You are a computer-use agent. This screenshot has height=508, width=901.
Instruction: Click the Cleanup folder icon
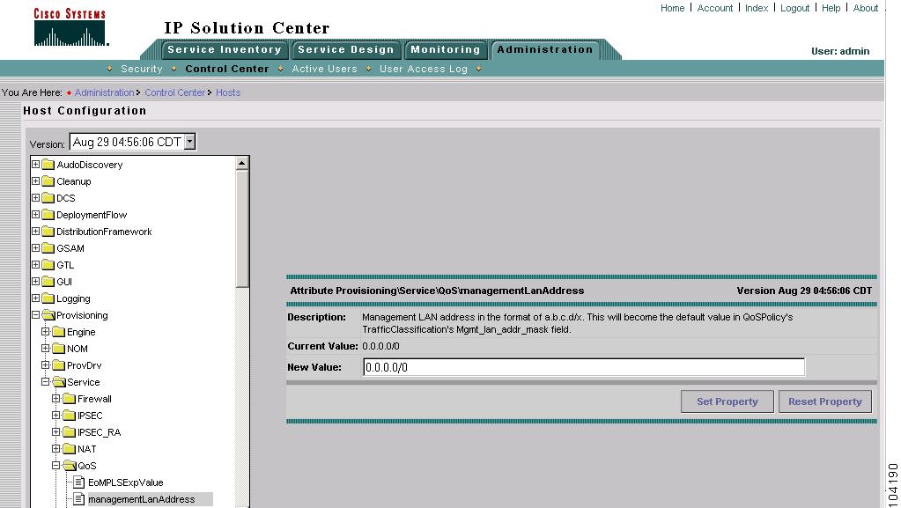(48, 181)
